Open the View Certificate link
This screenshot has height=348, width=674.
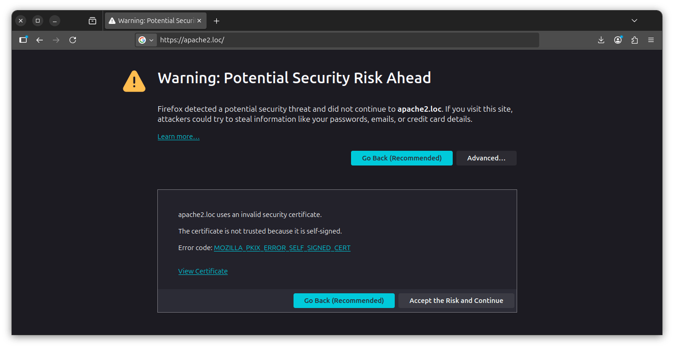pyautogui.click(x=203, y=271)
